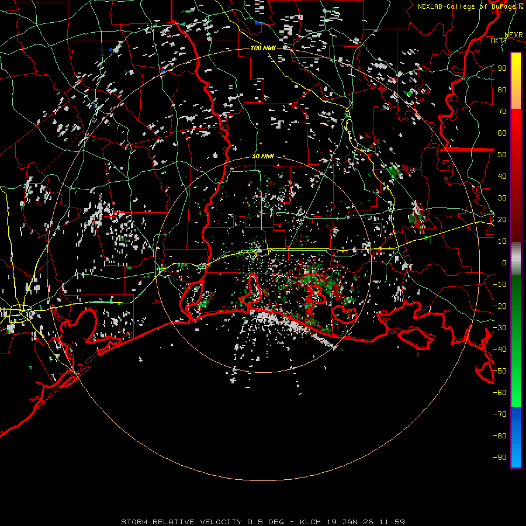The height and width of the screenshot is (526, 526).
Task: Select the -70 knot scale label
Action: 500,414
